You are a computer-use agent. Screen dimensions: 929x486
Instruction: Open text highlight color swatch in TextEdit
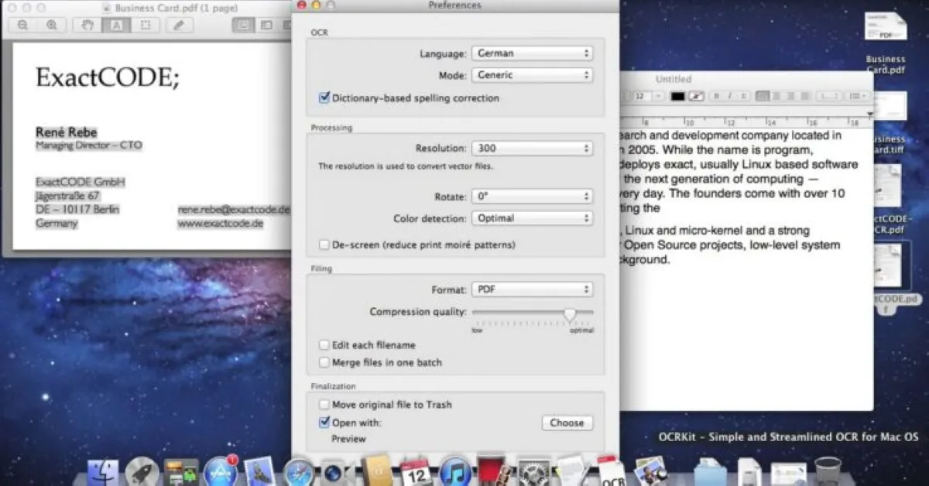(696, 96)
